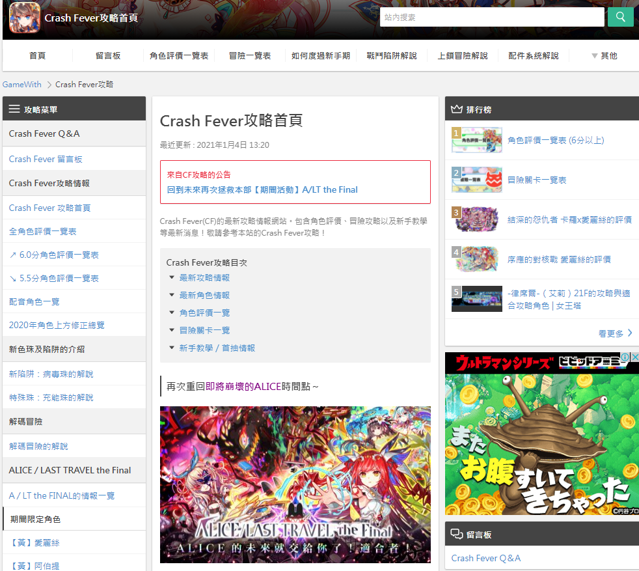The image size is (639, 571).
Task: Click the ad info icon on the banner
Action: pos(625,357)
